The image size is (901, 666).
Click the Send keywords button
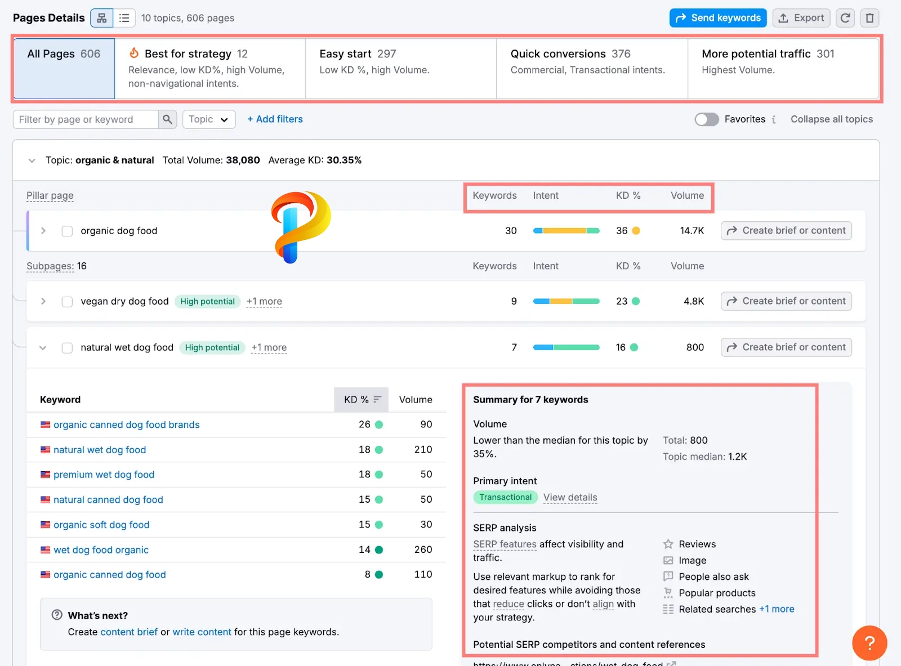[717, 18]
